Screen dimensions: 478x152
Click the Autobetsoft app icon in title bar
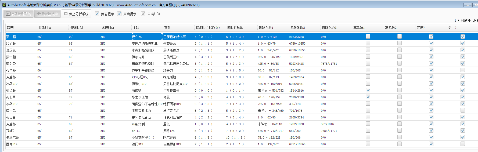pyautogui.click(x=4, y=5)
